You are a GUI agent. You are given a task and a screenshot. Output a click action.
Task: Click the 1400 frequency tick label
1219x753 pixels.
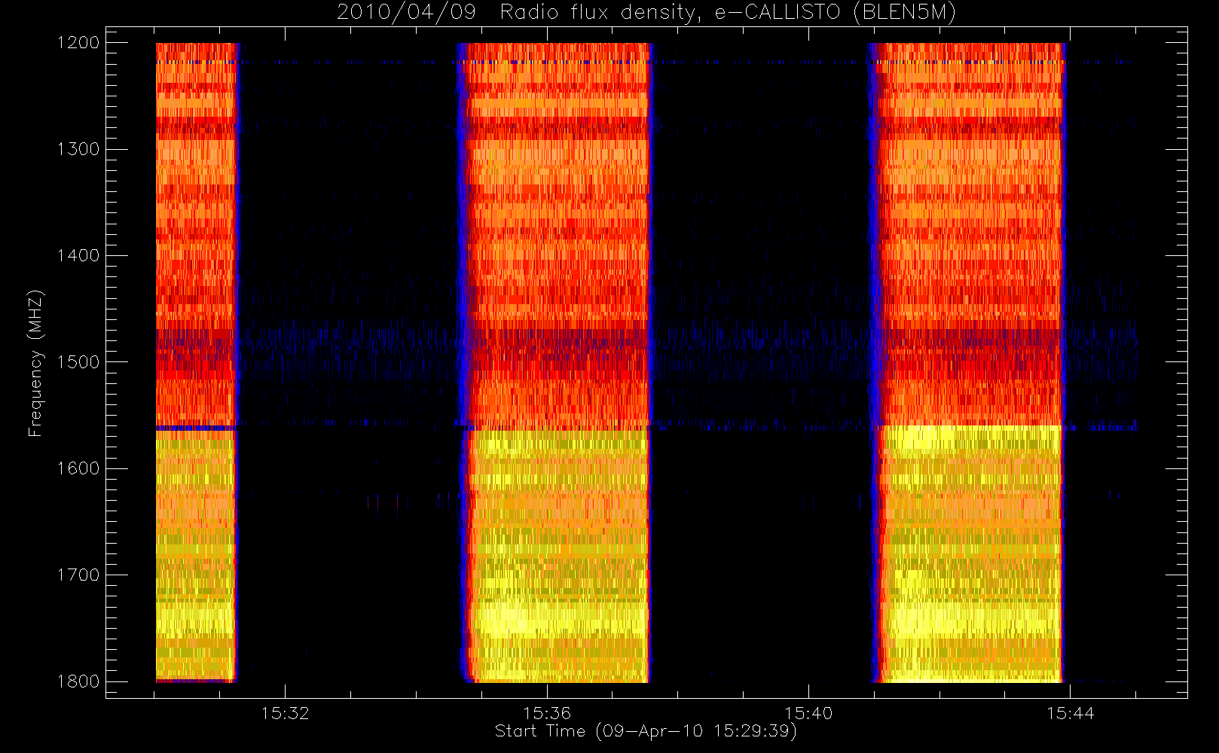[78, 256]
